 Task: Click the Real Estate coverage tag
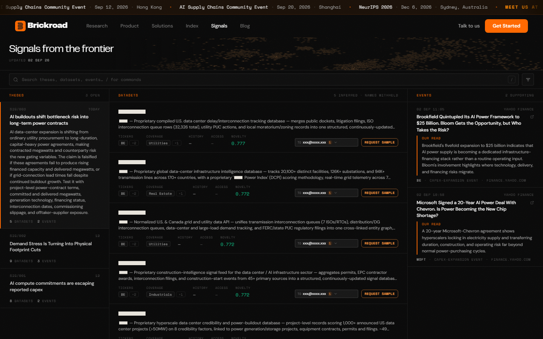pos(160,194)
